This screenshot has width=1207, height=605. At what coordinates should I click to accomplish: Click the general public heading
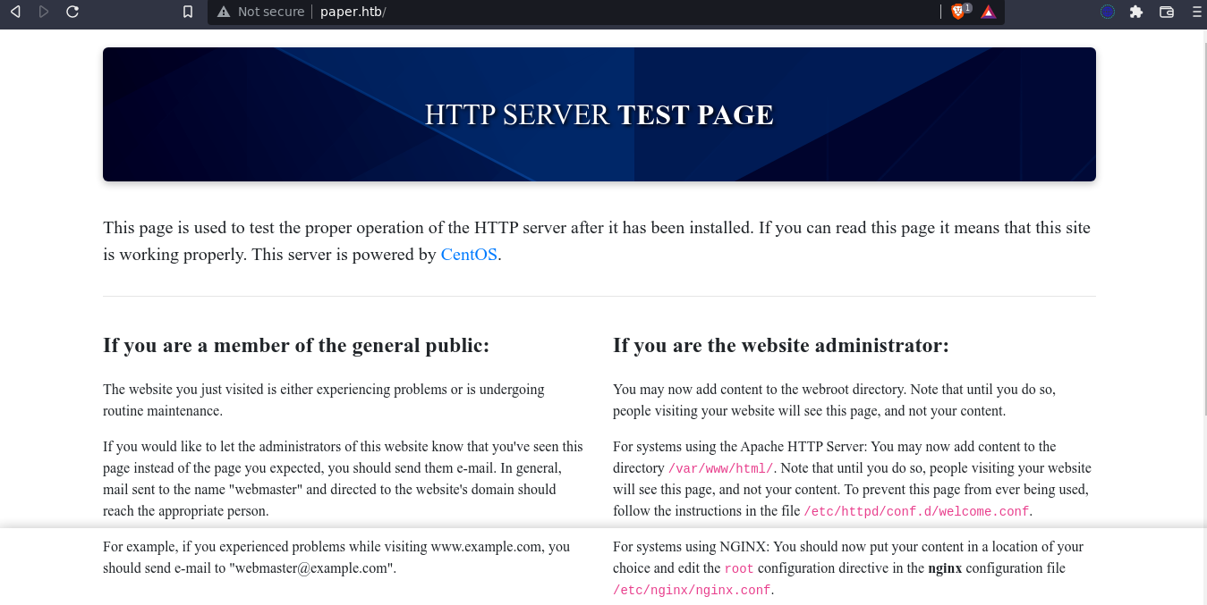tap(296, 345)
